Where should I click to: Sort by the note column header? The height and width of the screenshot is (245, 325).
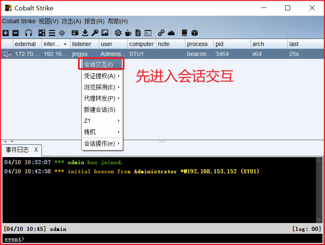[171, 44]
